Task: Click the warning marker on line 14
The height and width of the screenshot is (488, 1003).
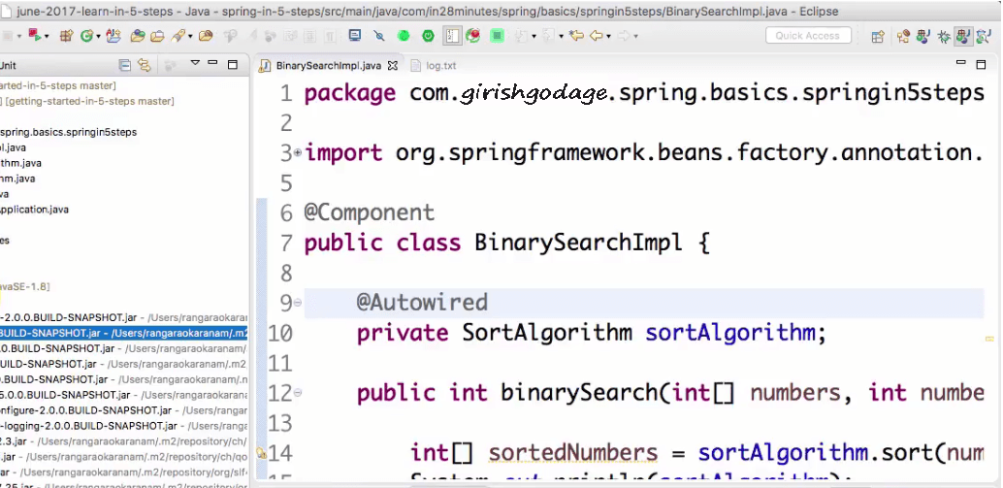Action: coord(261,453)
